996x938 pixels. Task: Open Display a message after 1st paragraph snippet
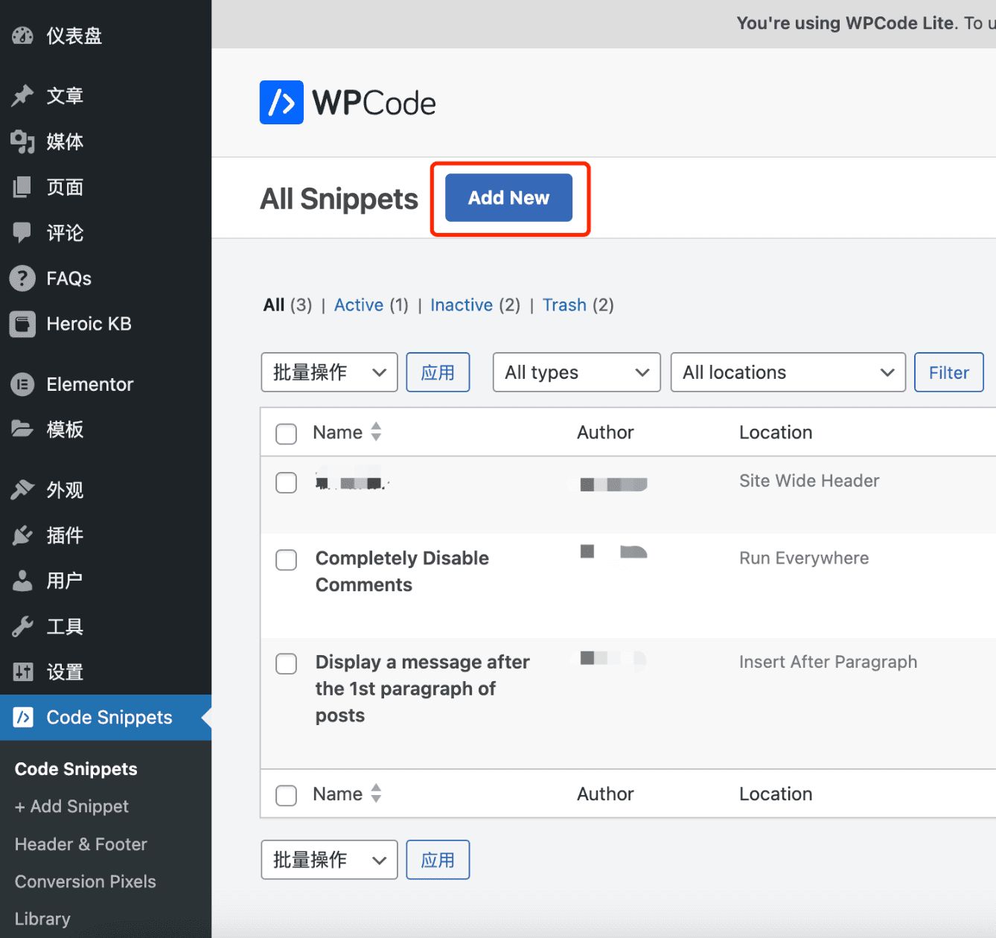422,689
